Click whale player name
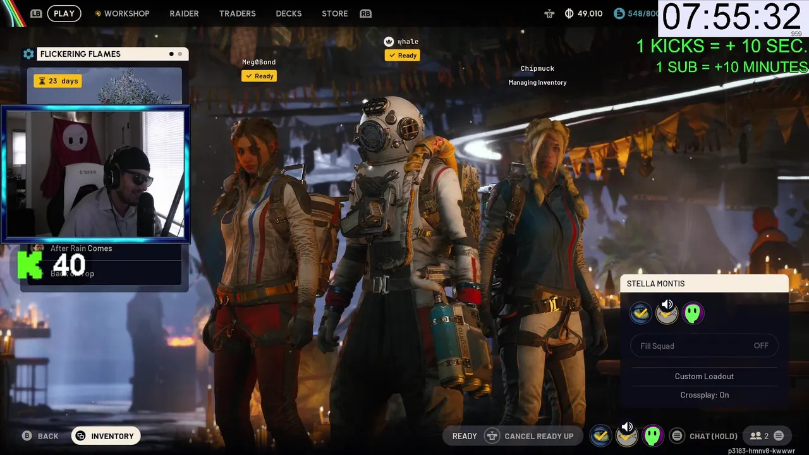 408,42
